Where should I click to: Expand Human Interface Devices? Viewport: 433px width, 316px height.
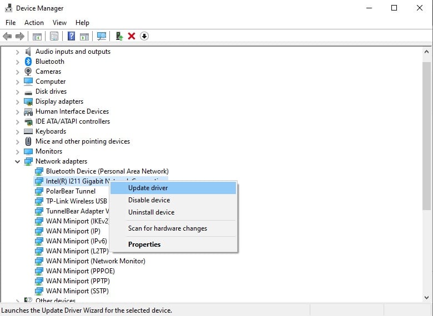click(17, 111)
